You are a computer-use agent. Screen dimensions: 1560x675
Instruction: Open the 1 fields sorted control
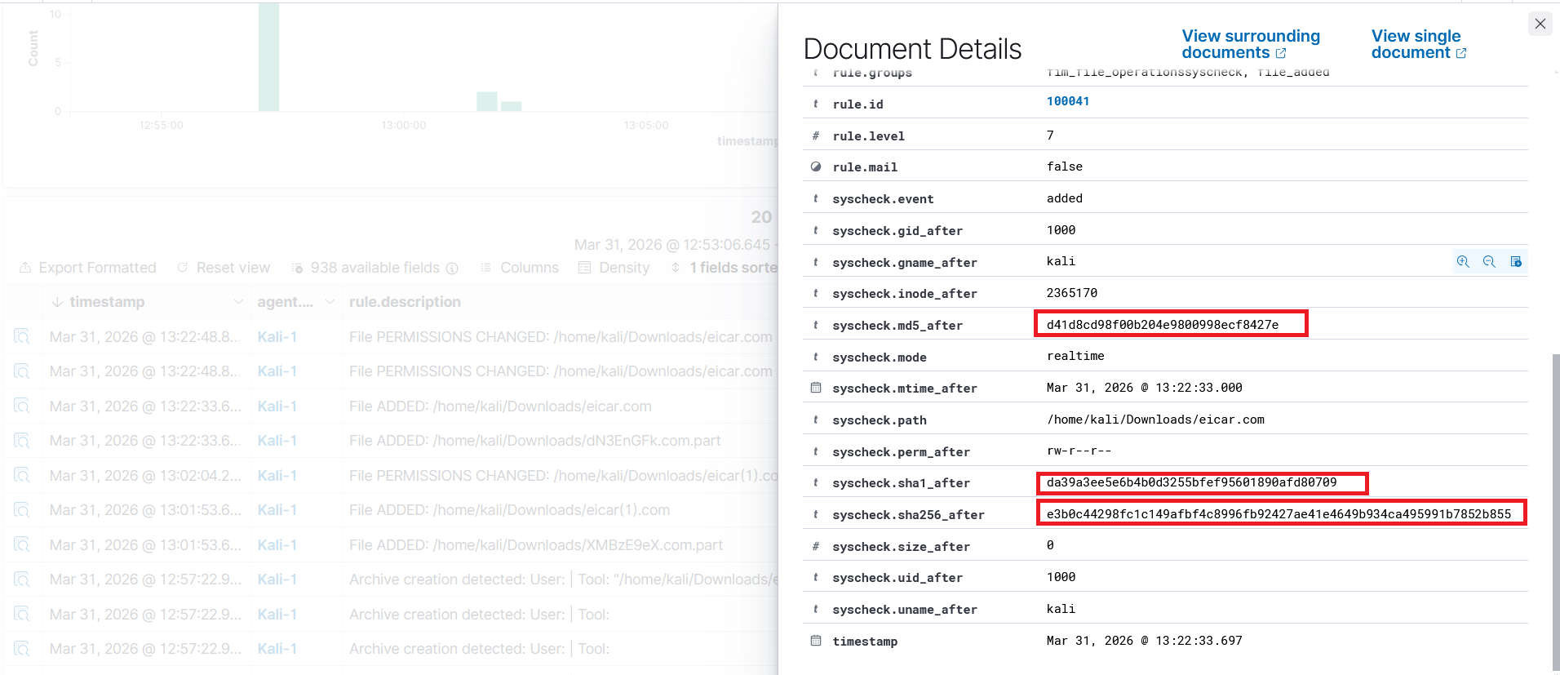(x=724, y=268)
